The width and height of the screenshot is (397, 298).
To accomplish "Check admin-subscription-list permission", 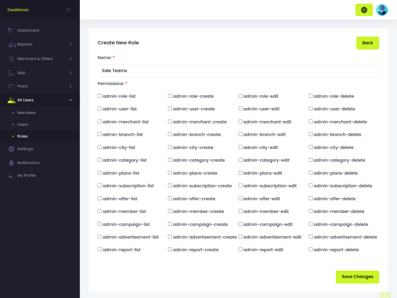I will pos(100,185).
